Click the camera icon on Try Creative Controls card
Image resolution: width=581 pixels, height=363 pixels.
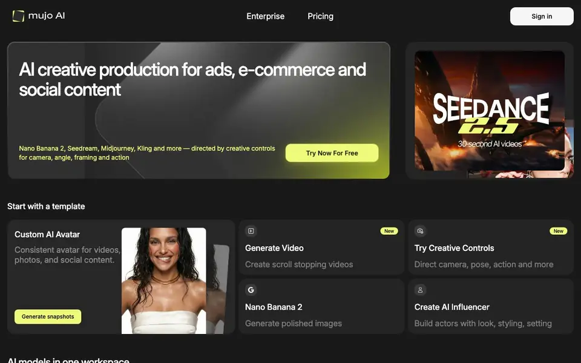[x=420, y=231]
